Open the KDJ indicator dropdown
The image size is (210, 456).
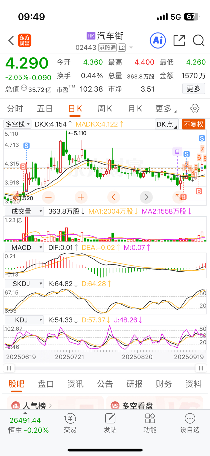point(24,320)
